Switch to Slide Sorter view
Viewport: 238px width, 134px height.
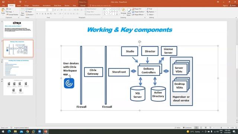click(x=201, y=128)
